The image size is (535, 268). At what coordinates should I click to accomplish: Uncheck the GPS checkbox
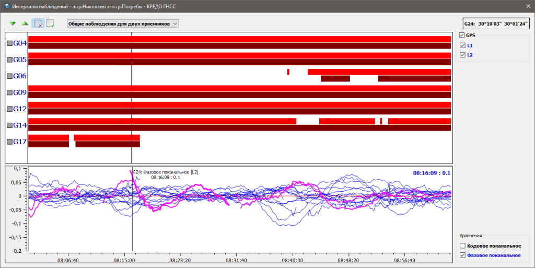[x=462, y=35]
